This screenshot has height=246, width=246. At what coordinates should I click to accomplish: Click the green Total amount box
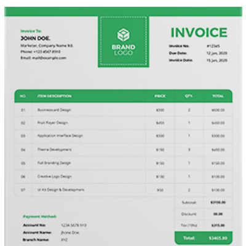[x=204, y=238]
